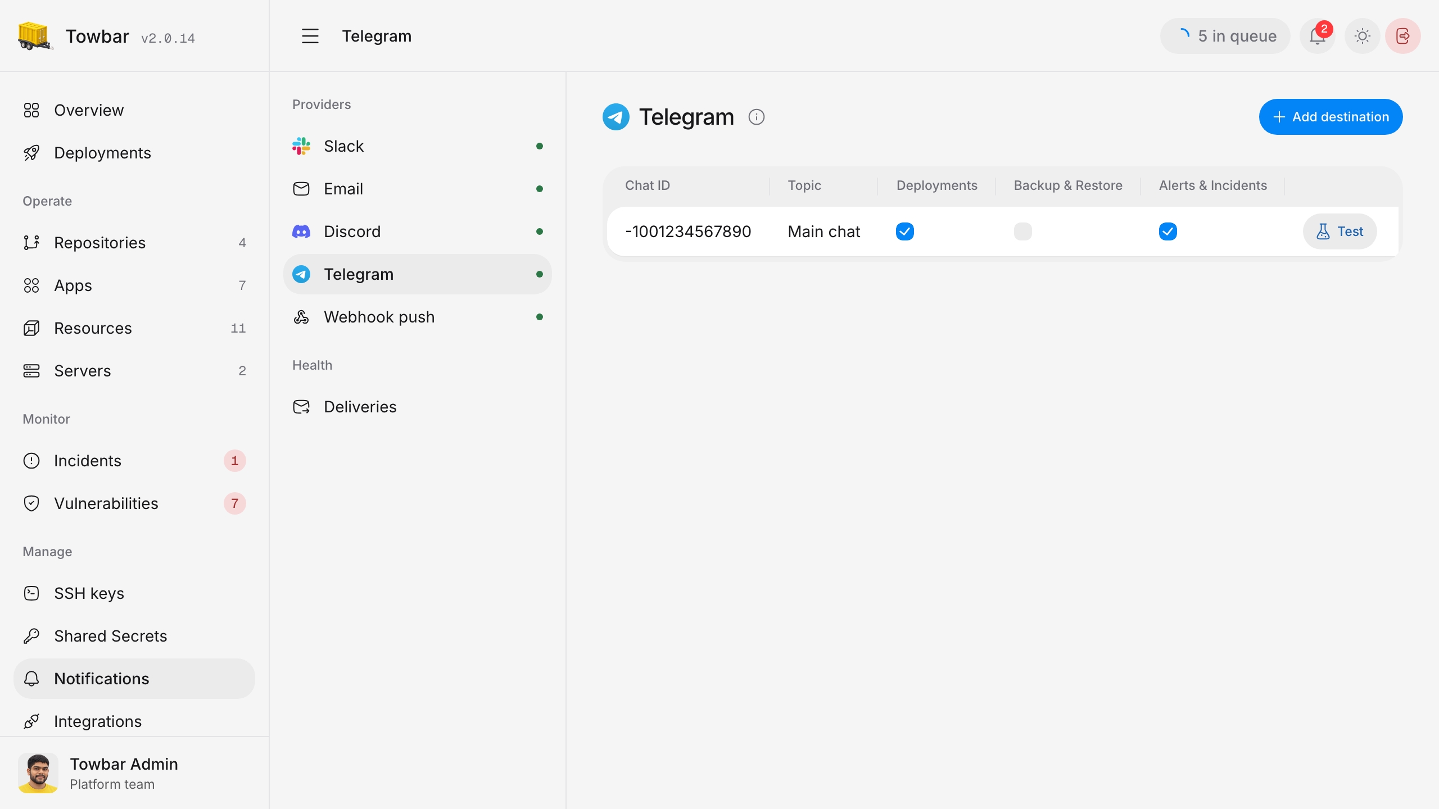Click the green status dot beside Slack
This screenshot has width=1439, height=809.
pos(540,146)
